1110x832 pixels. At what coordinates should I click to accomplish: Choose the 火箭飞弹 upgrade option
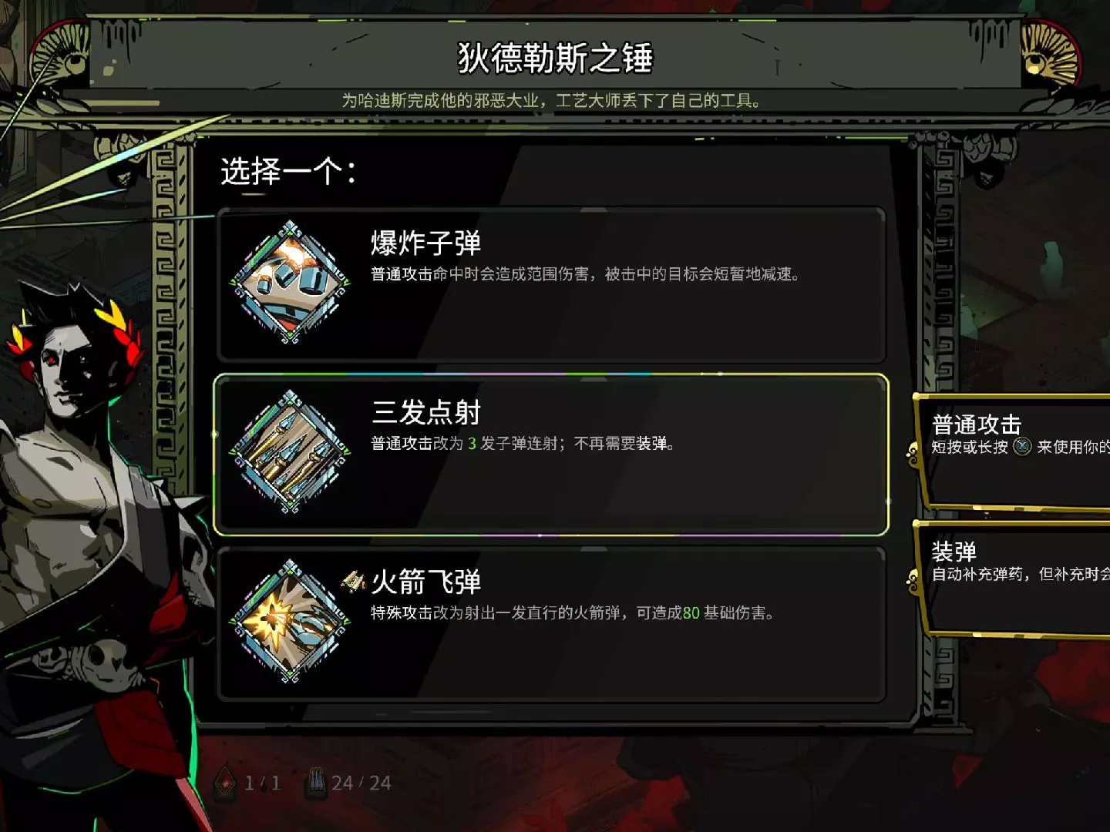tap(551, 623)
